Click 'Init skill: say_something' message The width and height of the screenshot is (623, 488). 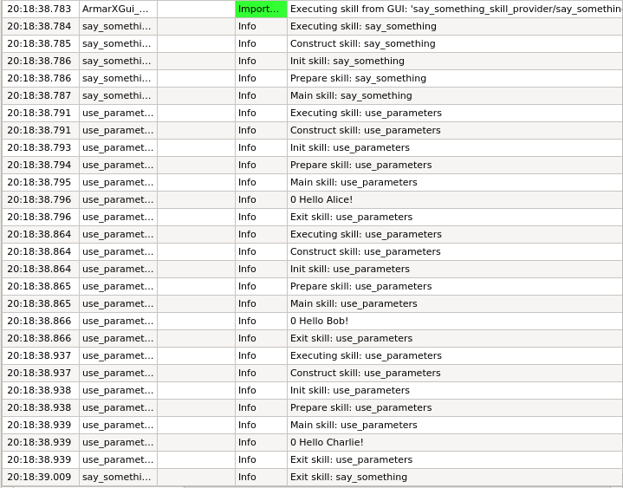[347, 62]
